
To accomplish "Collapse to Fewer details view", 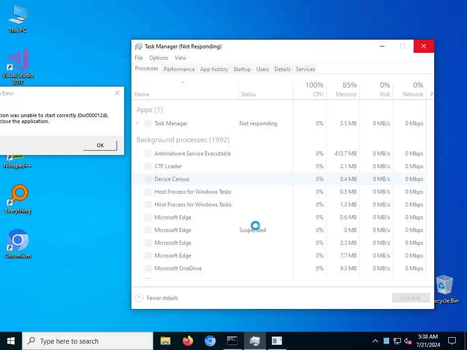I will pyautogui.click(x=157, y=298).
